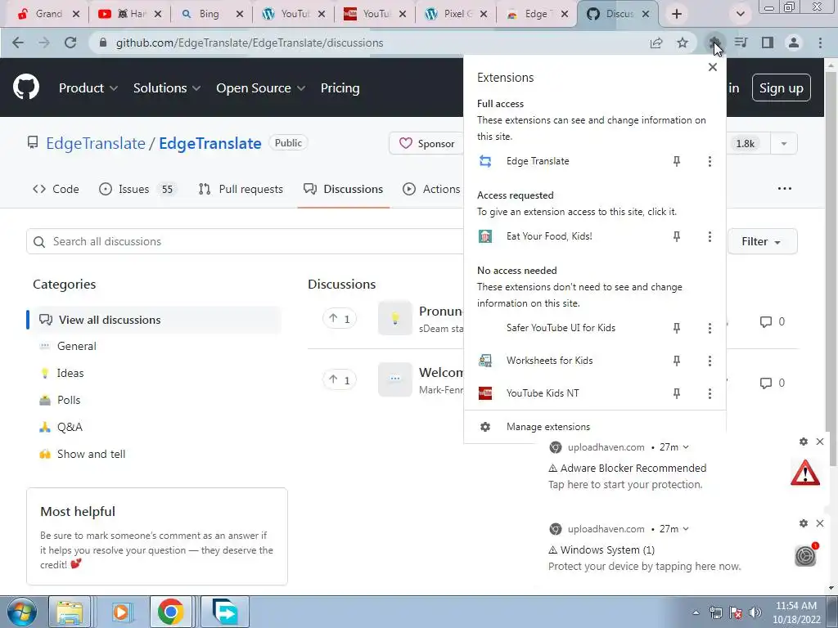
Task: Expand the Product menu
Action: tap(88, 88)
